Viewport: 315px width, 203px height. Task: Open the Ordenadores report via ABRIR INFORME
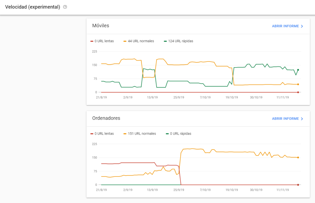point(287,119)
